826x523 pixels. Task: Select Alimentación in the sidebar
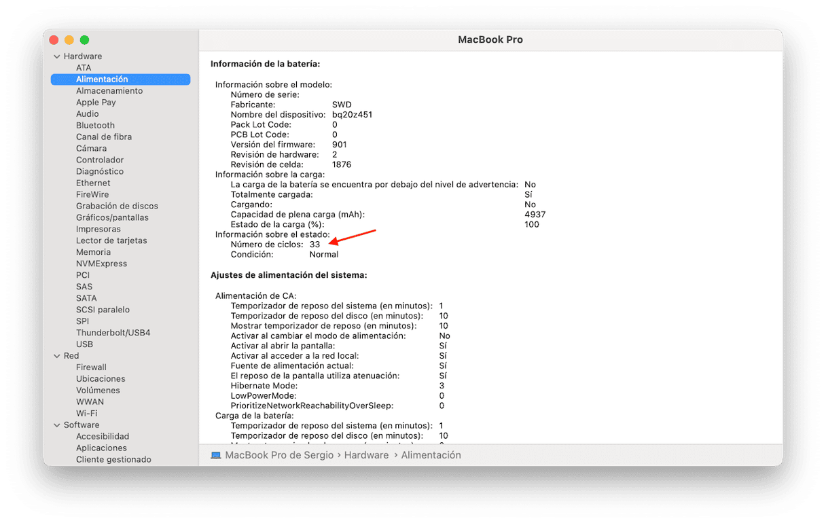pyautogui.click(x=120, y=79)
